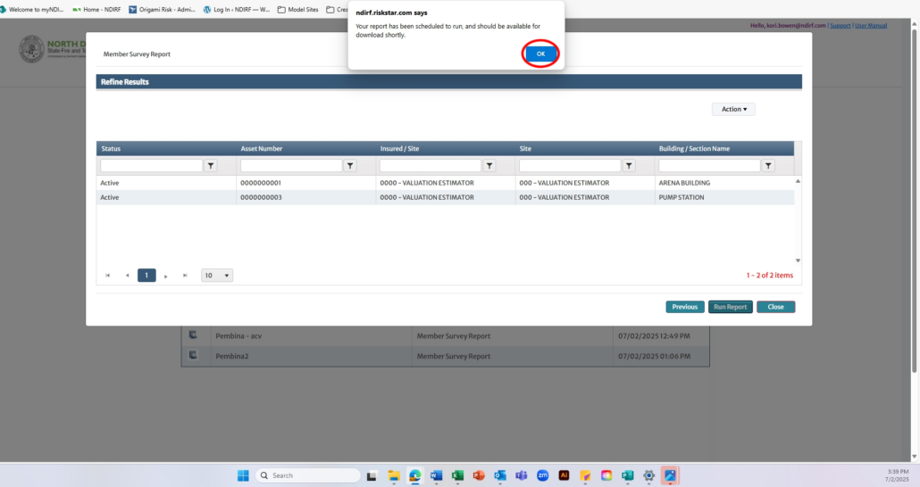The image size is (920, 487).
Task: Click the Previous button
Action: point(684,307)
